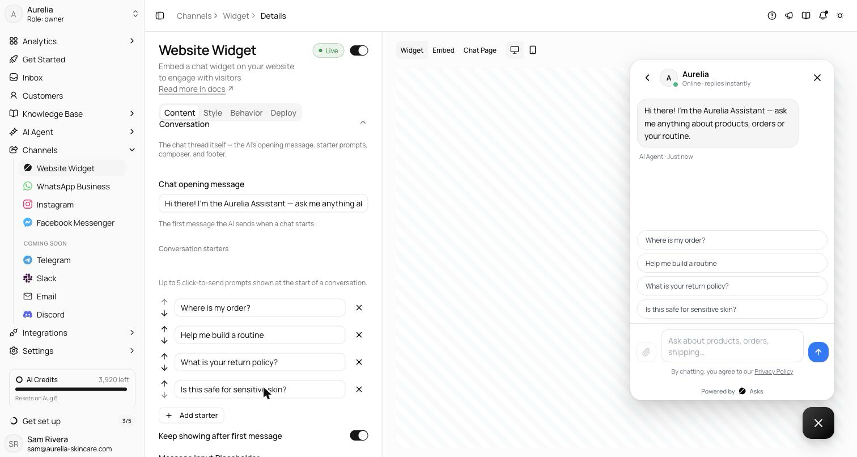Click the attachment paperclip icon
Viewport: 857px width, 457px height.
click(646, 352)
